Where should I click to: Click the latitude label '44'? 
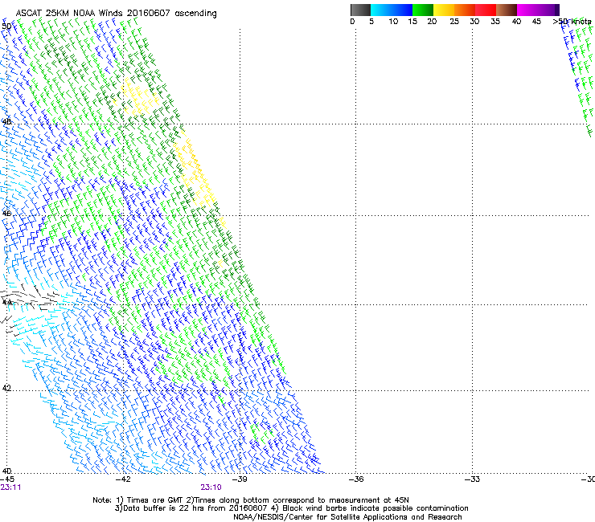click(x=6, y=303)
